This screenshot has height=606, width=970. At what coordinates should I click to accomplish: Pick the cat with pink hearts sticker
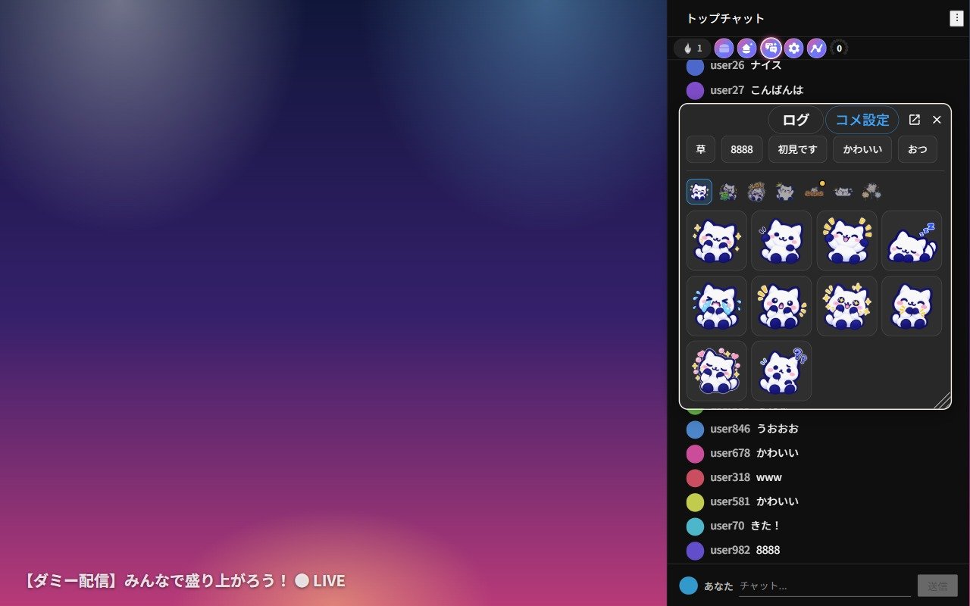point(717,371)
